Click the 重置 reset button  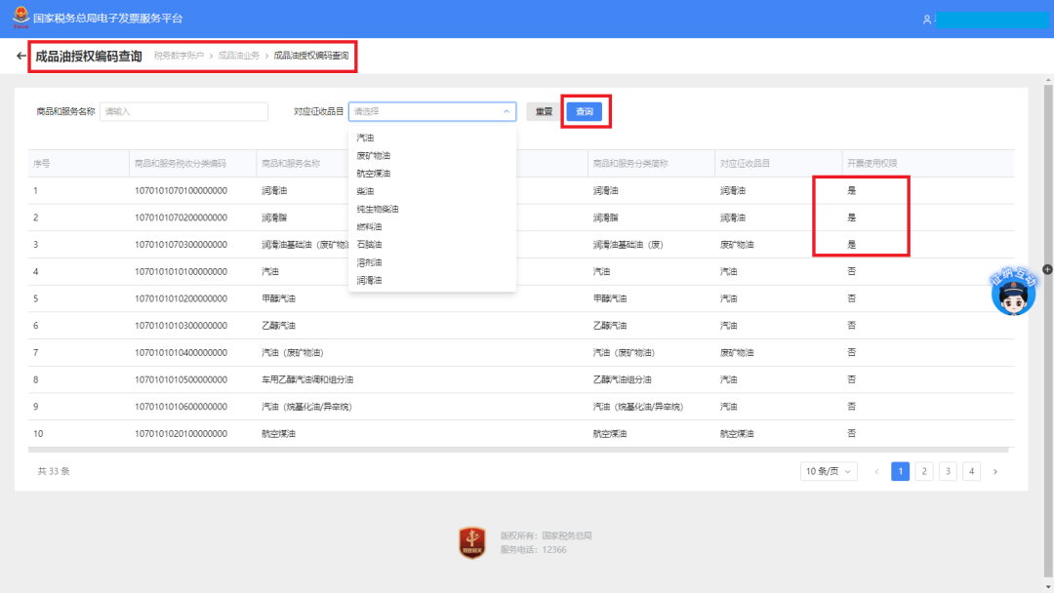544,111
